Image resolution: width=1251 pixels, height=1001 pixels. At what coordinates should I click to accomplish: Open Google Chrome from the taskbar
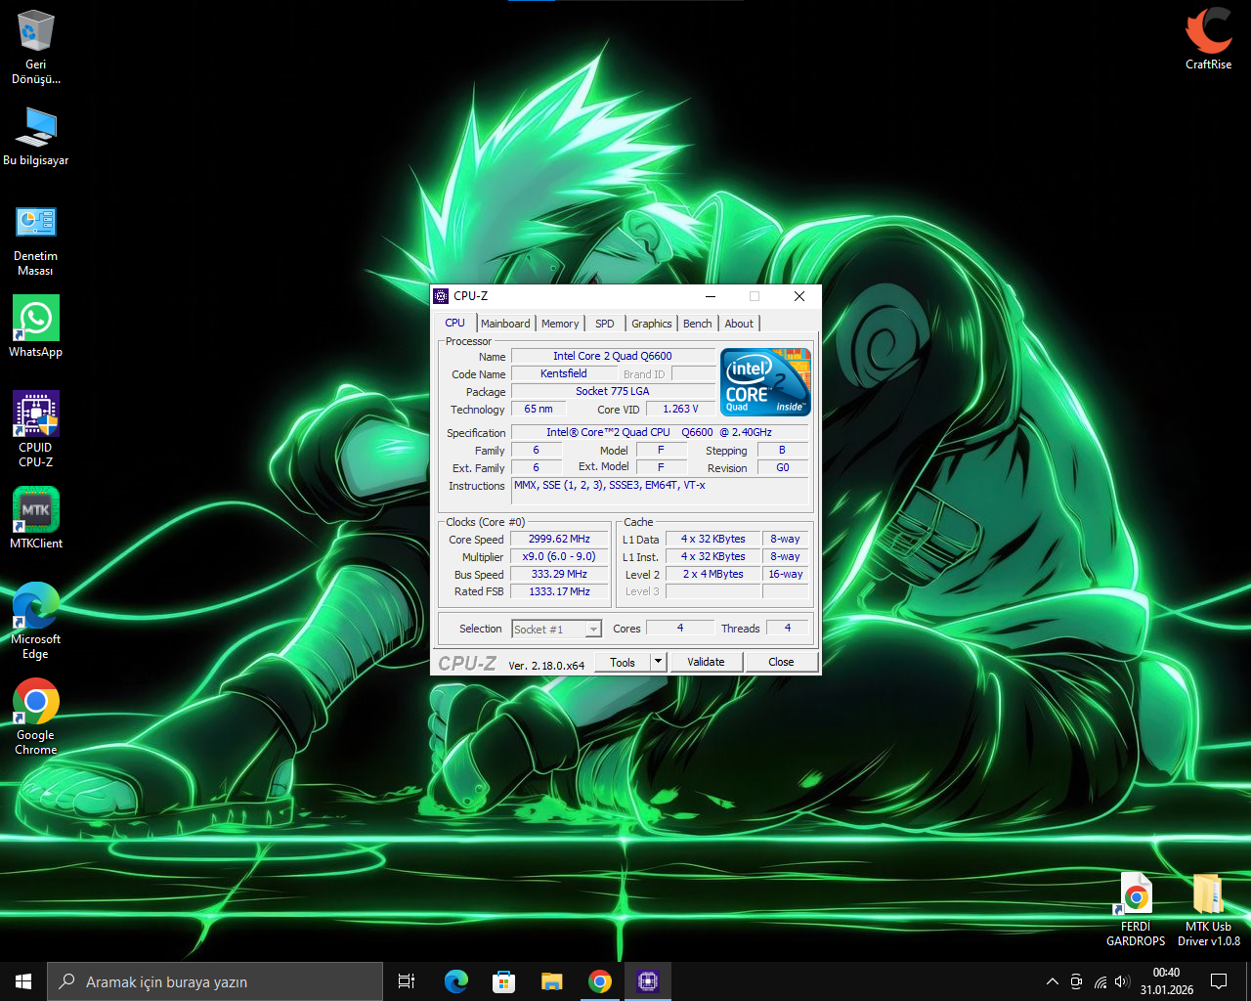coord(600,981)
